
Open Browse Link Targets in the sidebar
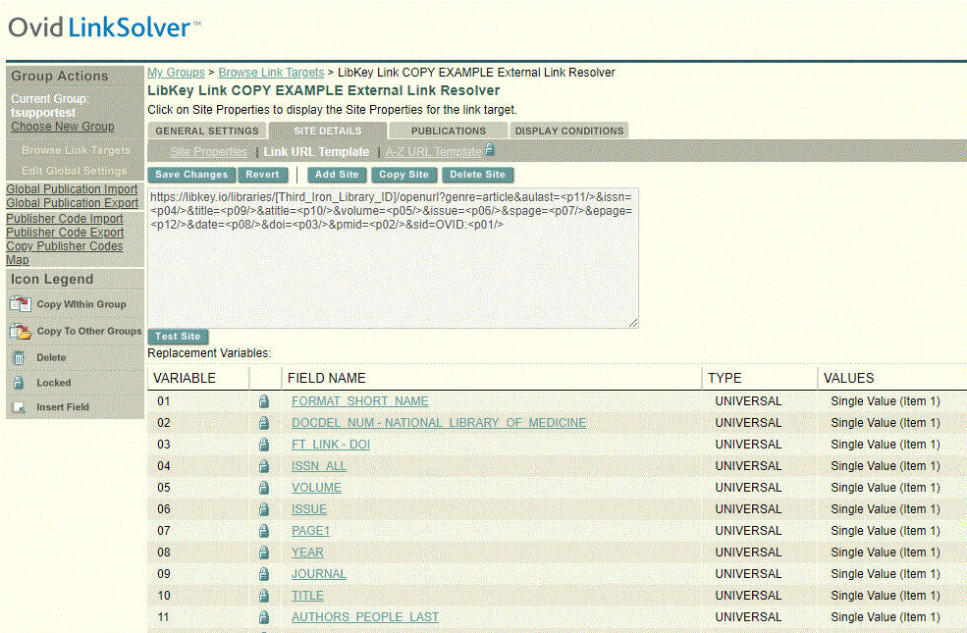(76, 150)
